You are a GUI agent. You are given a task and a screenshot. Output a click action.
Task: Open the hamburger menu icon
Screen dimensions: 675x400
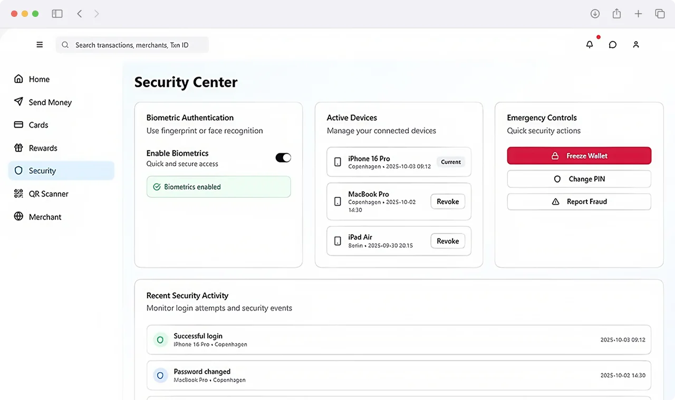pyautogui.click(x=40, y=45)
